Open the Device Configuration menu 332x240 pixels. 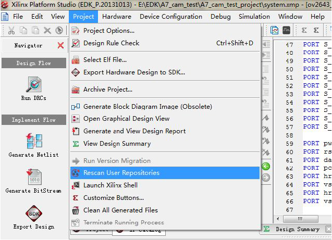click(x=171, y=16)
